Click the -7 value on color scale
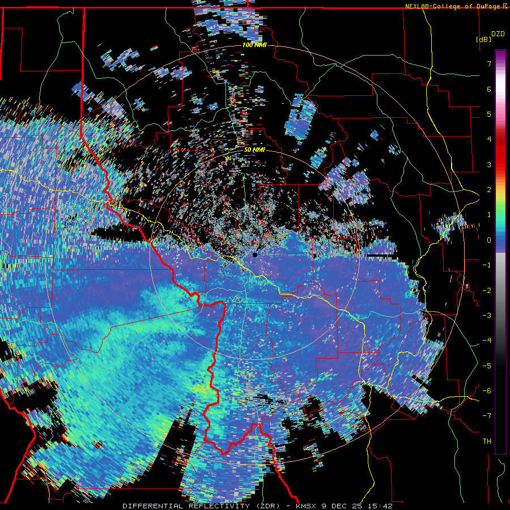The image size is (510, 510). (x=487, y=416)
